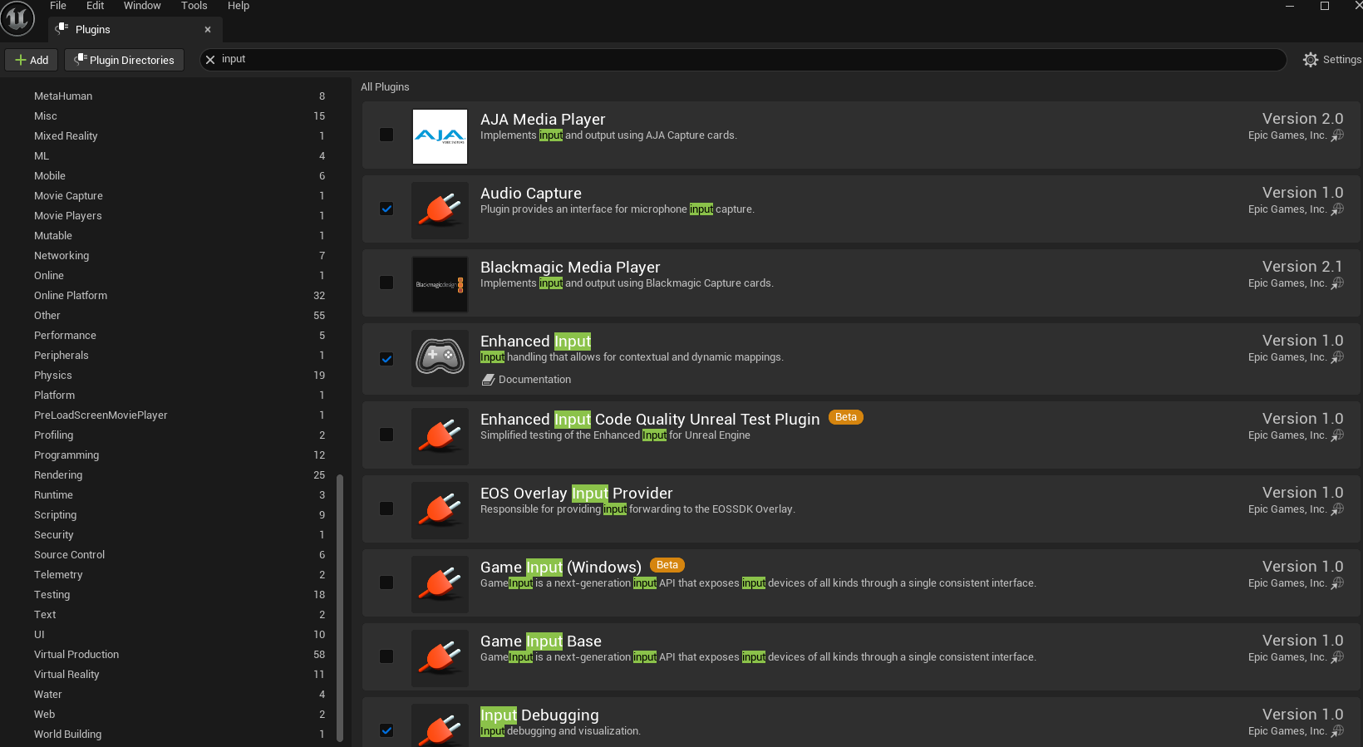The image size is (1363, 747).
Task: Click the globe icon in Input Debugging row
Action: 1337,731
